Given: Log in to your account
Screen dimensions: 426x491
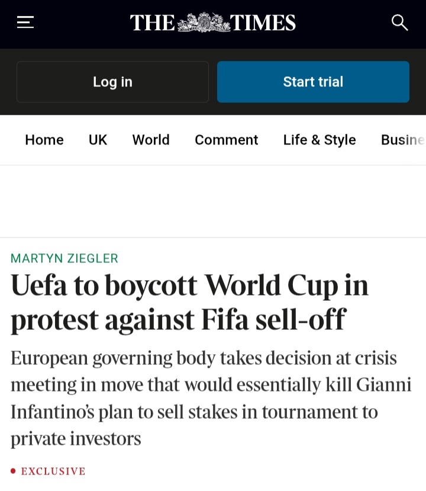Looking at the screenshot, I should (x=112, y=82).
